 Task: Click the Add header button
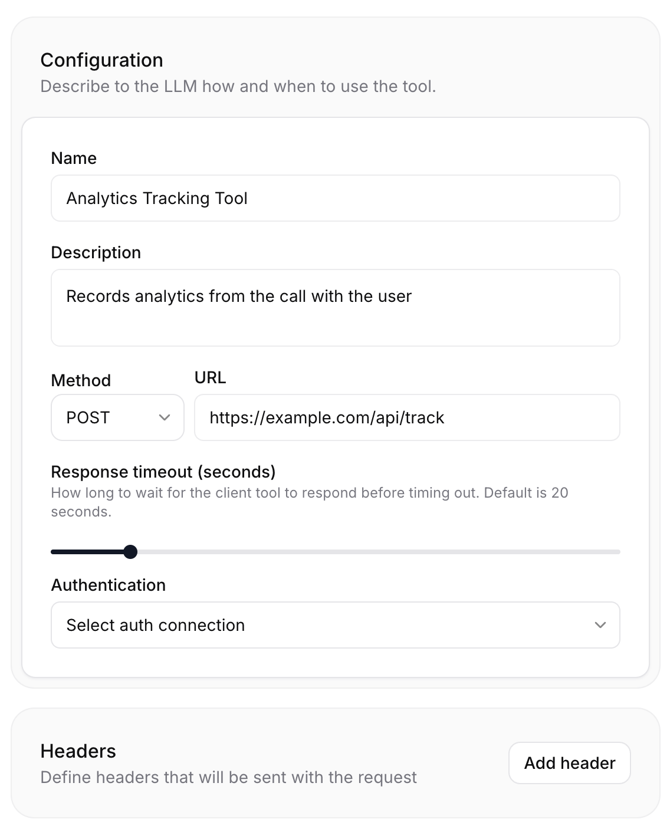(x=569, y=762)
